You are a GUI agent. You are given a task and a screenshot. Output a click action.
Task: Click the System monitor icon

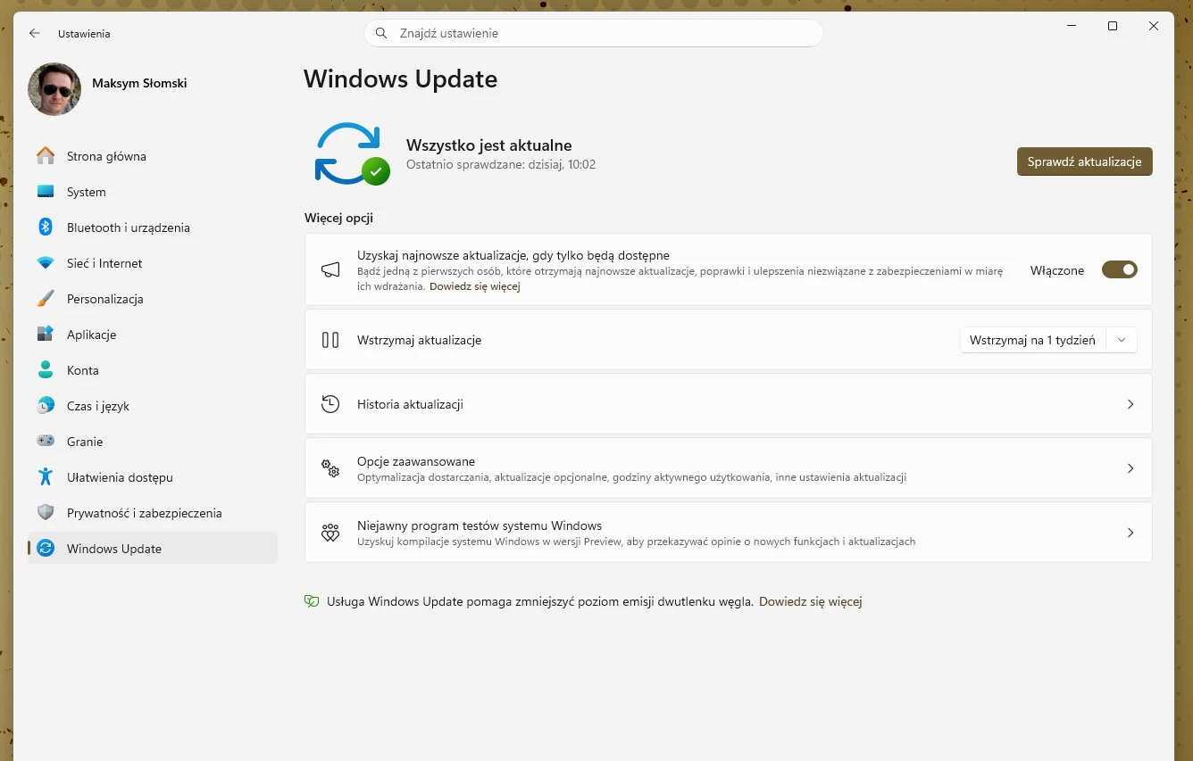point(46,192)
